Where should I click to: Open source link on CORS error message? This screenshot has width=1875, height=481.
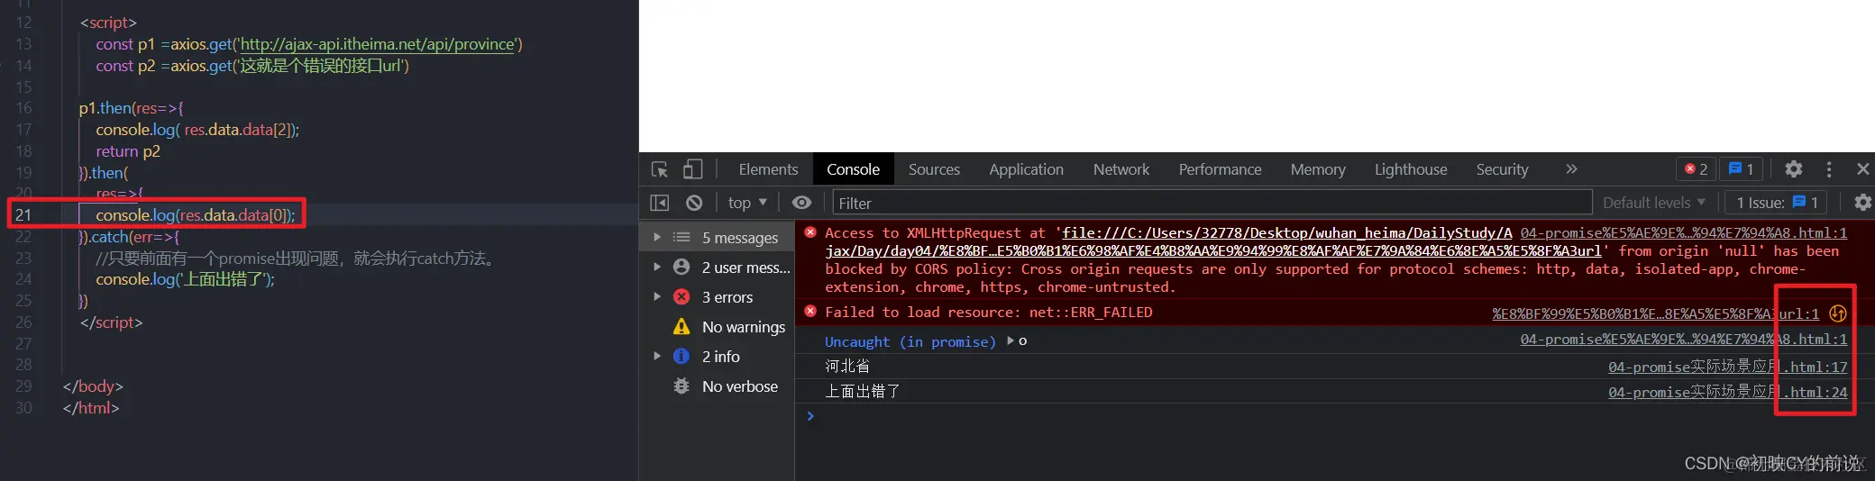click(1683, 232)
